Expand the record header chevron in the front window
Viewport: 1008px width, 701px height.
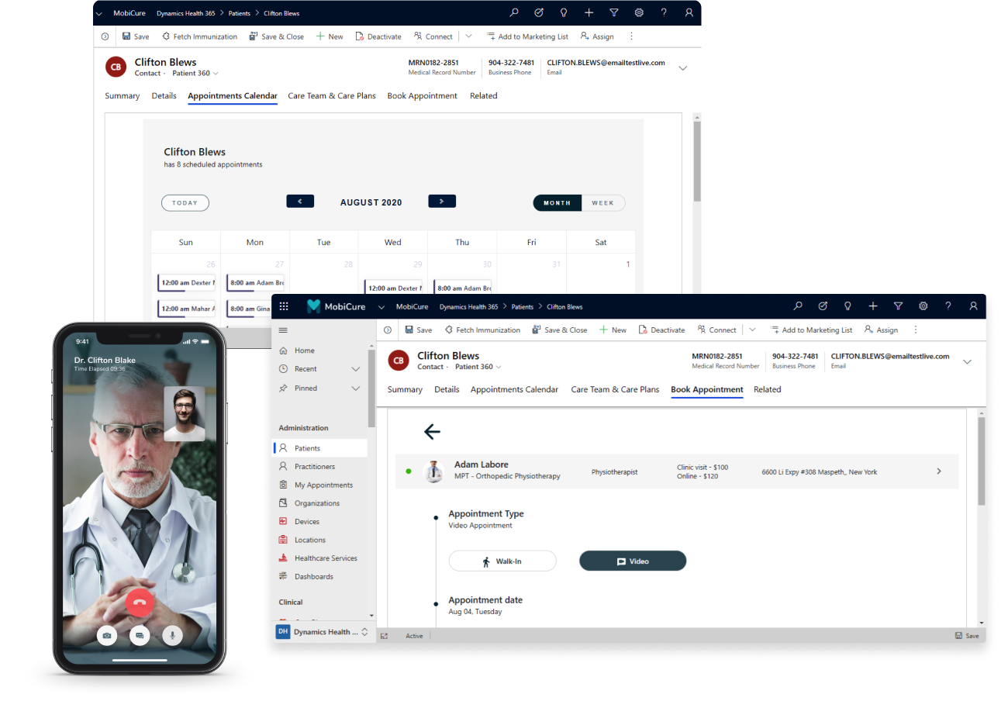click(x=967, y=361)
